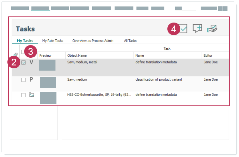This screenshot has height=157, width=239.
Task: Check the HSS-CO-Bohrerkassette task checkbox
Action: tap(24, 95)
